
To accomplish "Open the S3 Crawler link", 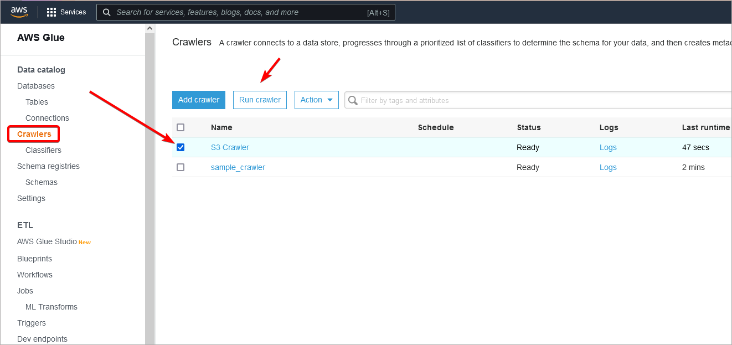I will (x=230, y=147).
